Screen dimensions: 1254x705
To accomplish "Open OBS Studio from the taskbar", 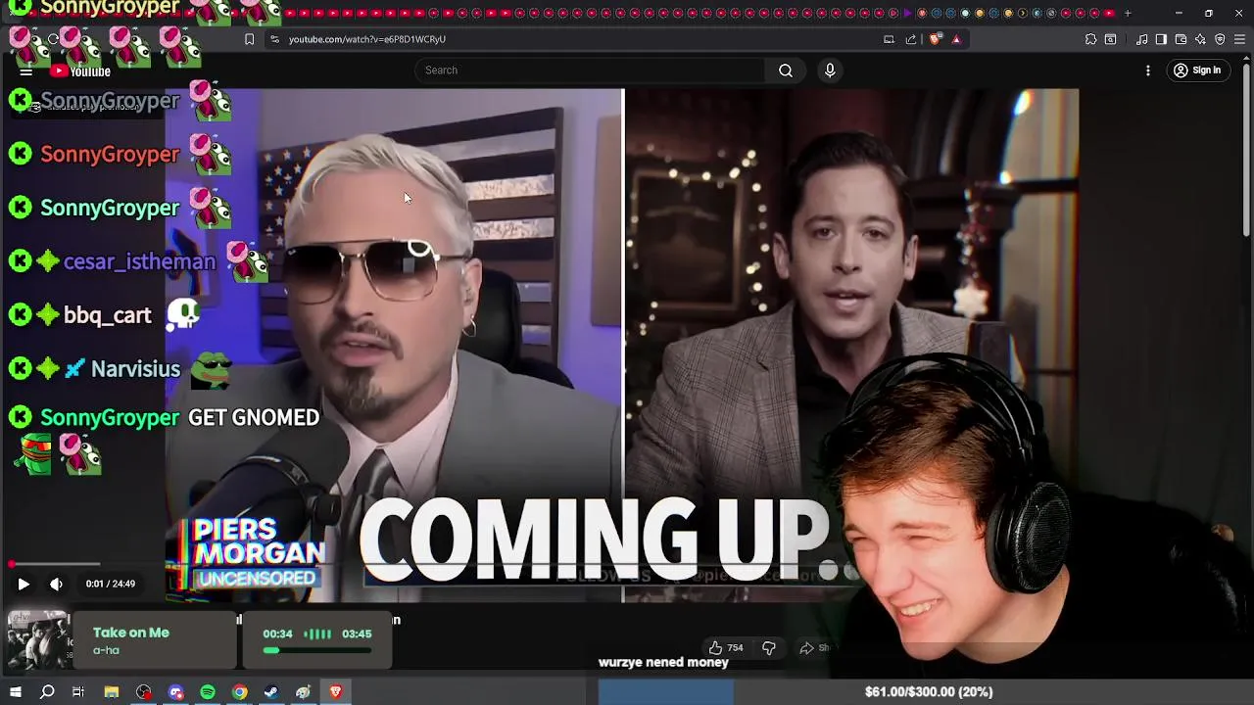I will (144, 692).
